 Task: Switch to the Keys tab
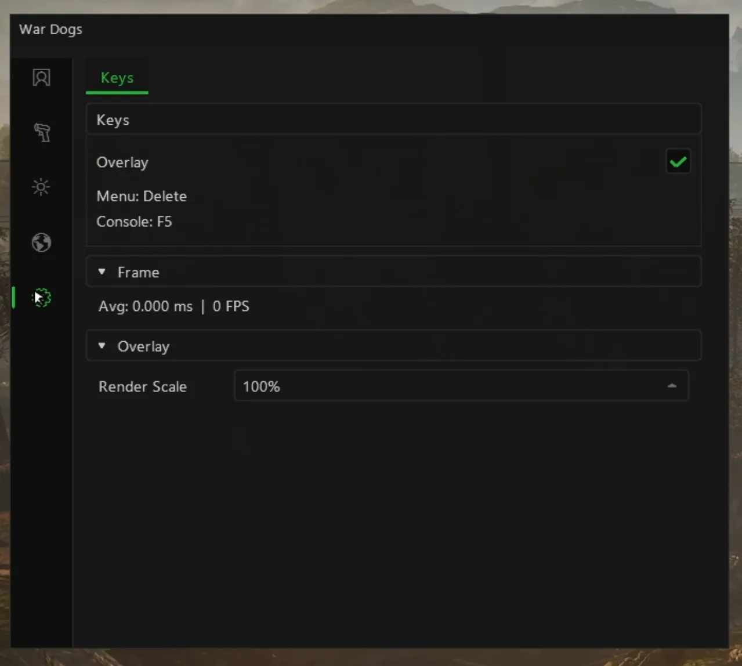(117, 78)
